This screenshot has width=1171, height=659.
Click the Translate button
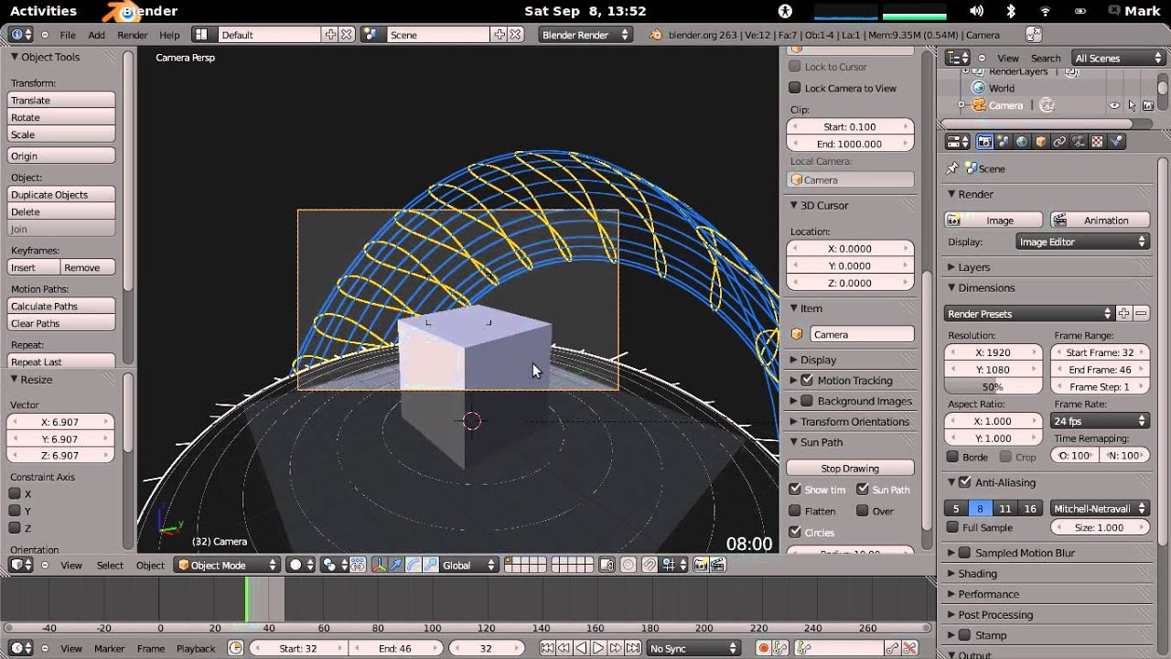pos(61,101)
